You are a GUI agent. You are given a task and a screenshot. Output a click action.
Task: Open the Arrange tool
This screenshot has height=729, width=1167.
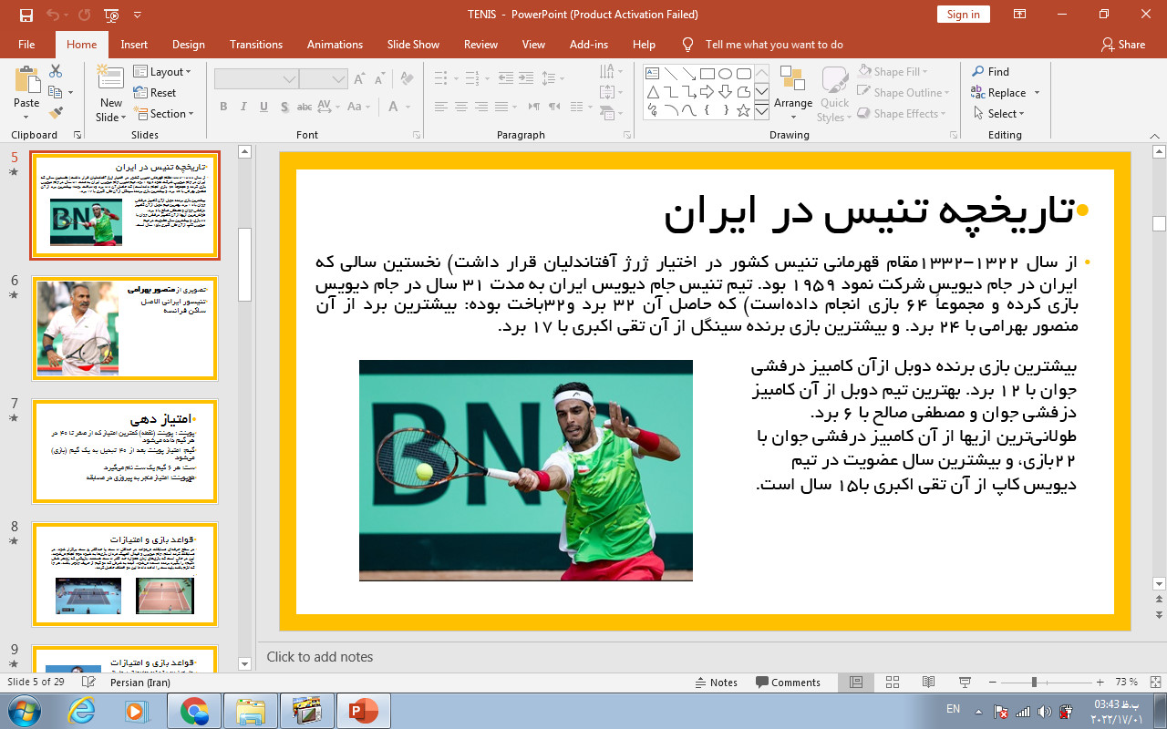792,89
